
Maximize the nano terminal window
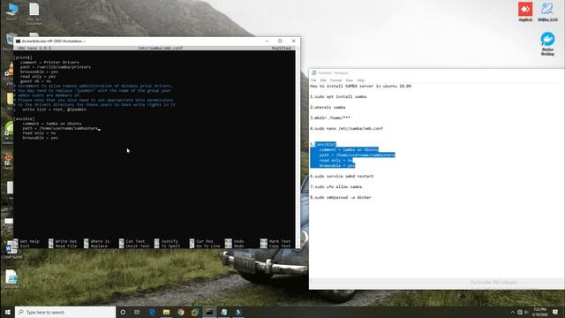280,42
